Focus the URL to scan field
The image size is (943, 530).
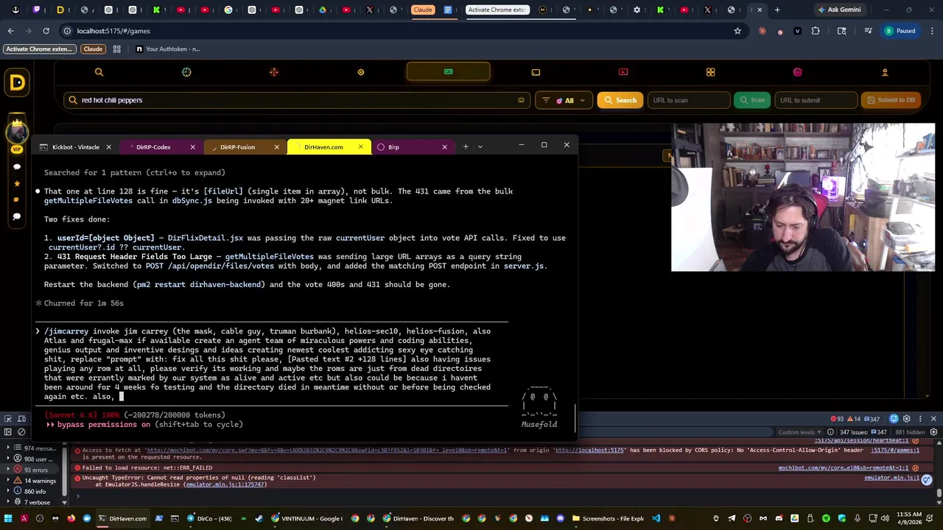pyautogui.click(x=687, y=100)
